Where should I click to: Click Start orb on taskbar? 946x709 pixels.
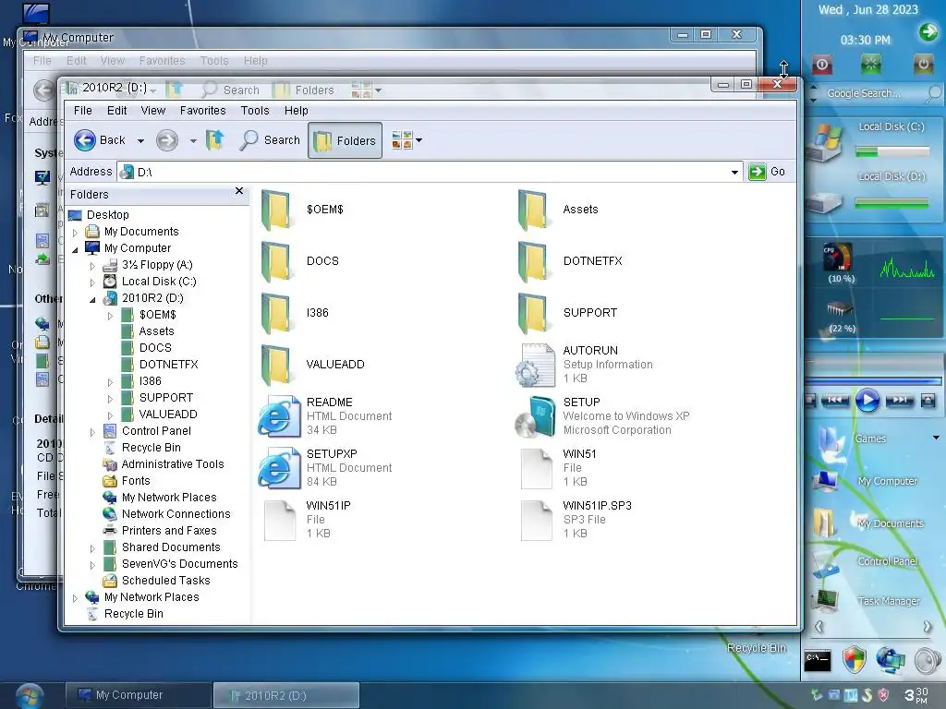30,696
